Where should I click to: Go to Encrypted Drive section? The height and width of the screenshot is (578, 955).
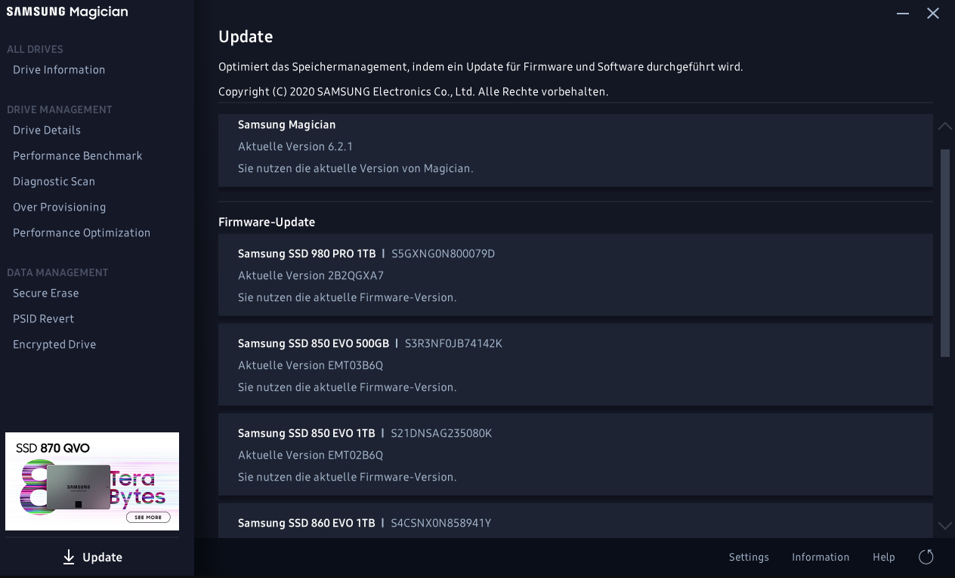click(54, 344)
